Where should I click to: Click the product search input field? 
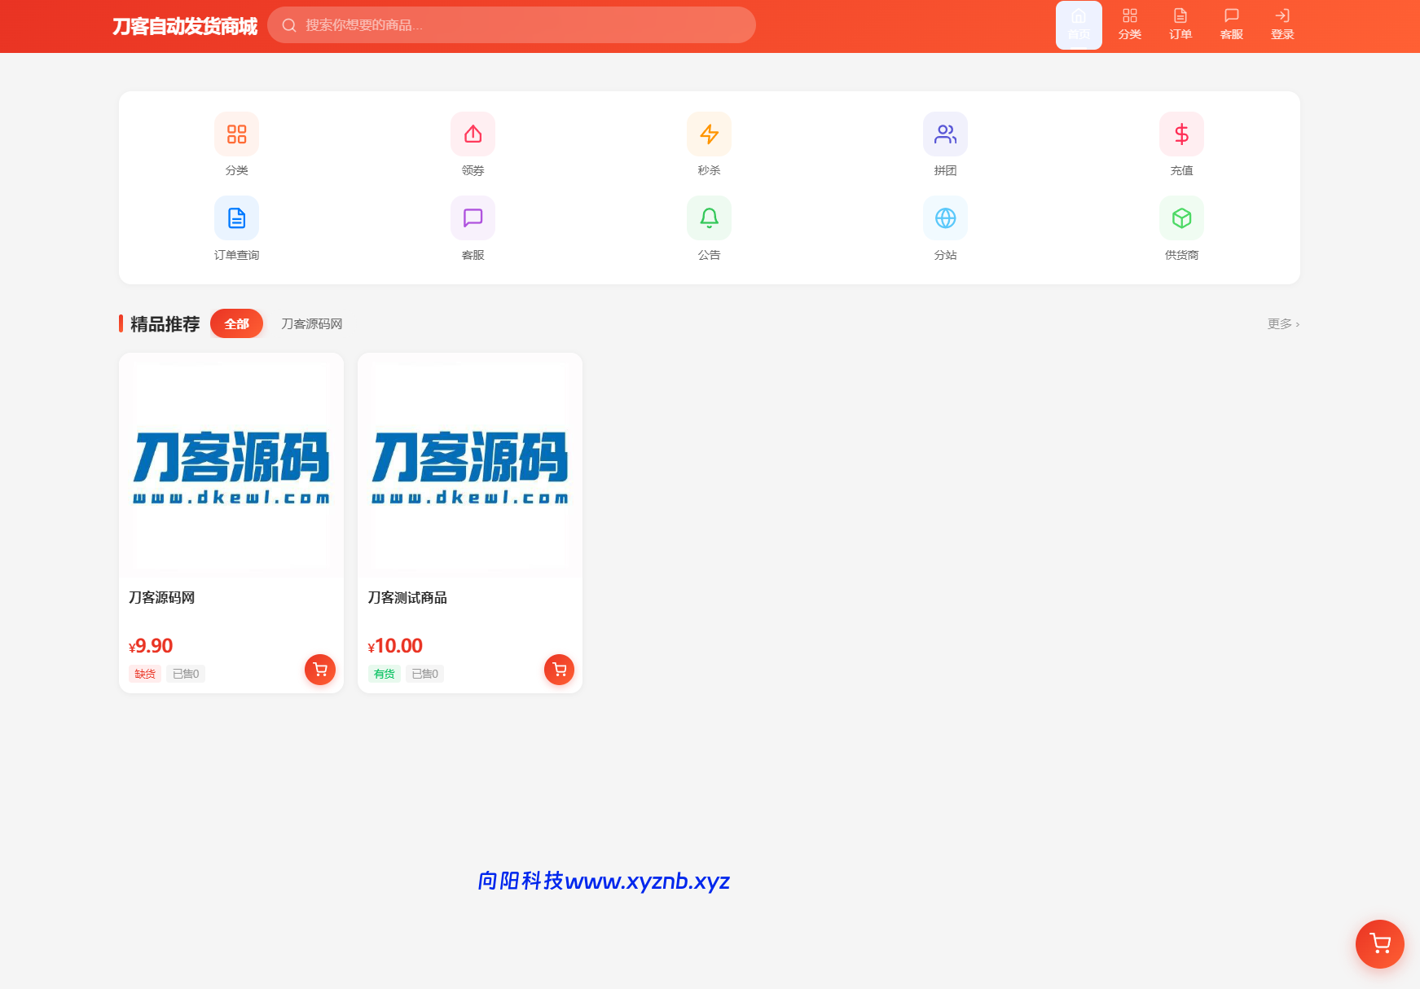pyautogui.click(x=512, y=25)
